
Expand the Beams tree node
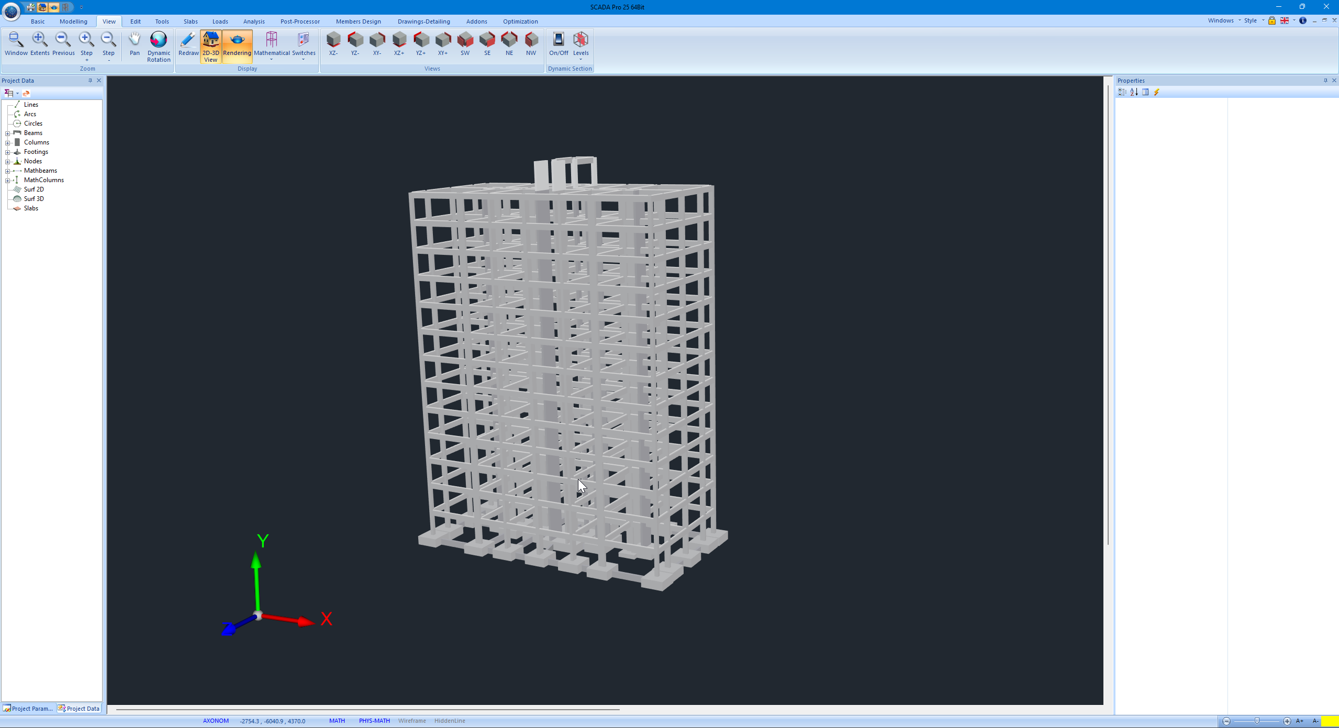coord(8,133)
